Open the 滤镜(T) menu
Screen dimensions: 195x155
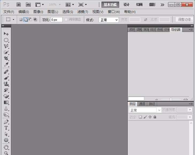(83, 12)
